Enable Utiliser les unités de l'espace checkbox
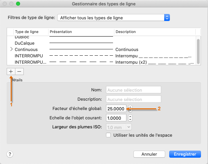The width and height of the screenshot is (208, 164). click(x=108, y=135)
